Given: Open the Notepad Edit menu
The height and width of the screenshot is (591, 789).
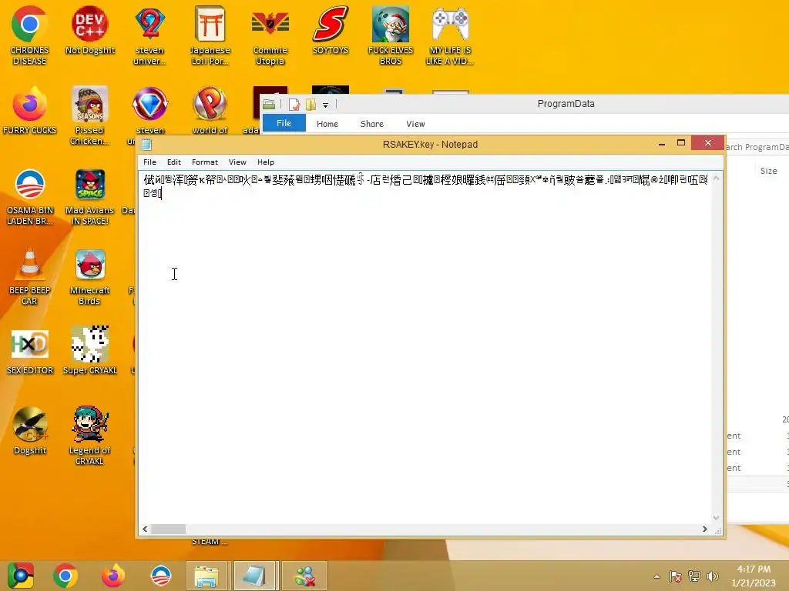Looking at the screenshot, I should tap(173, 162).
